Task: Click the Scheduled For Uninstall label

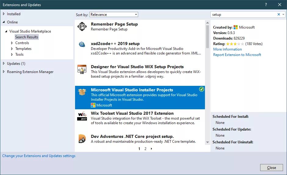Action: click(x=233, y=142)
